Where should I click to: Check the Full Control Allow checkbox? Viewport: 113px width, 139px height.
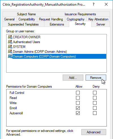click(78, 92)
